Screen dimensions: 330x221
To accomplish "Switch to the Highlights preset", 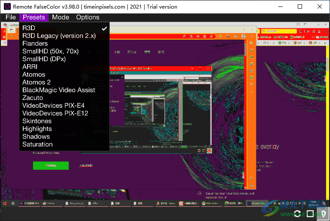I will pos(65,129).
